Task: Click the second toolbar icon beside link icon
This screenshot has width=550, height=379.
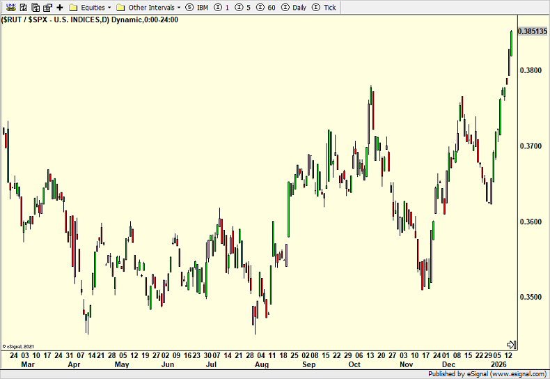Action: [x=22, y=8]
